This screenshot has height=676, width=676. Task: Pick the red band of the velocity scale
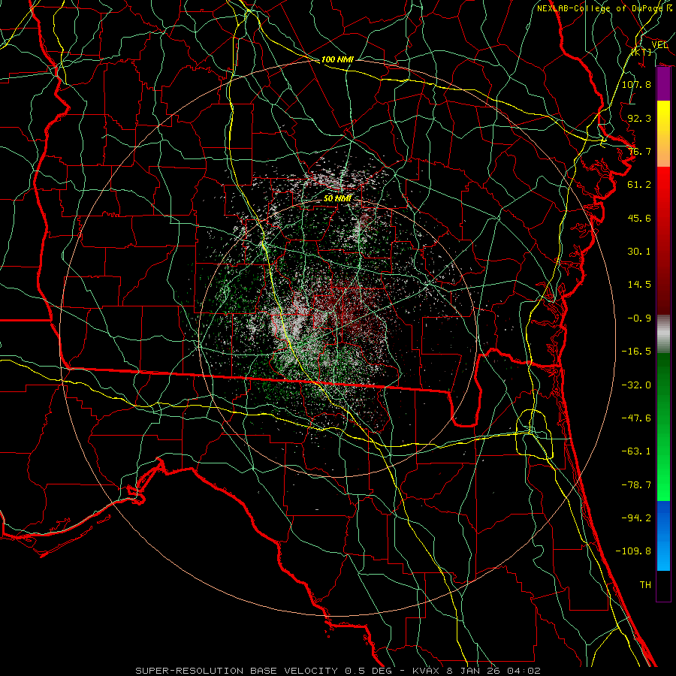(x=663, y=240)
